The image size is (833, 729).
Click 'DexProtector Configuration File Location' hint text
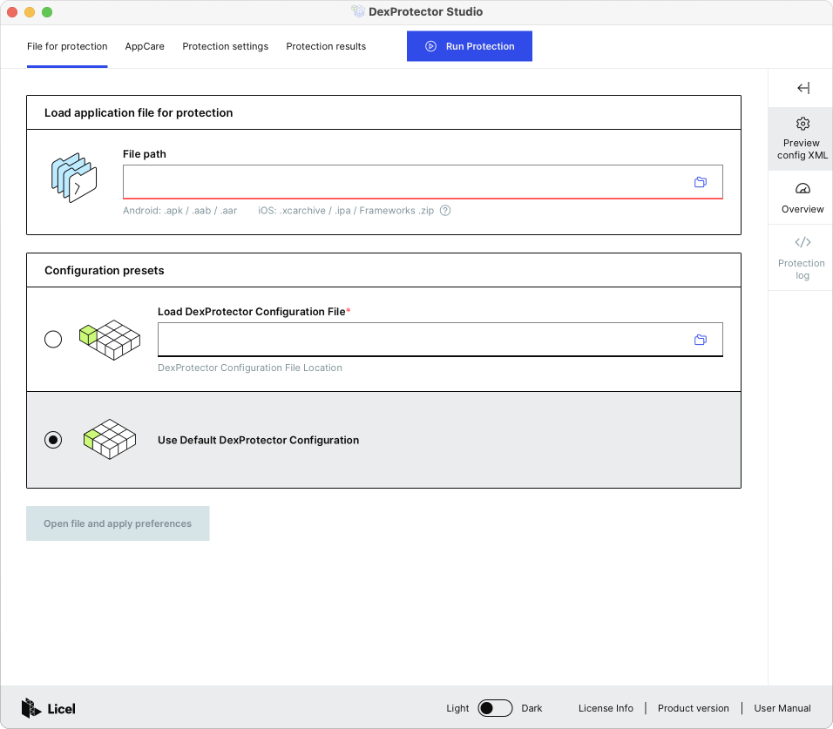tap(250, 368)
